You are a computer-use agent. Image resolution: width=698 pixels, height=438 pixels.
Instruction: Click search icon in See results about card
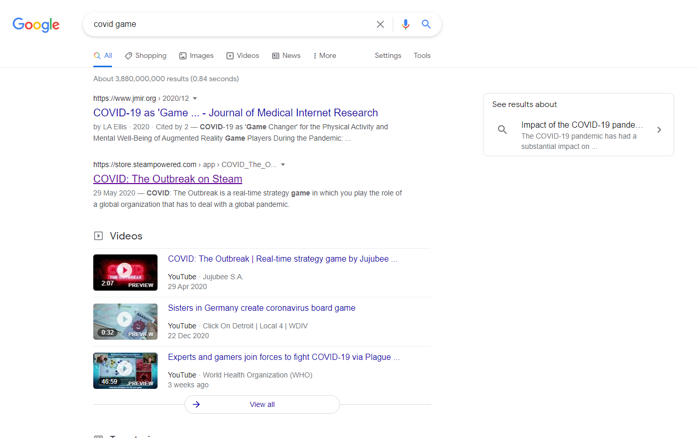(x=502, y=130)
